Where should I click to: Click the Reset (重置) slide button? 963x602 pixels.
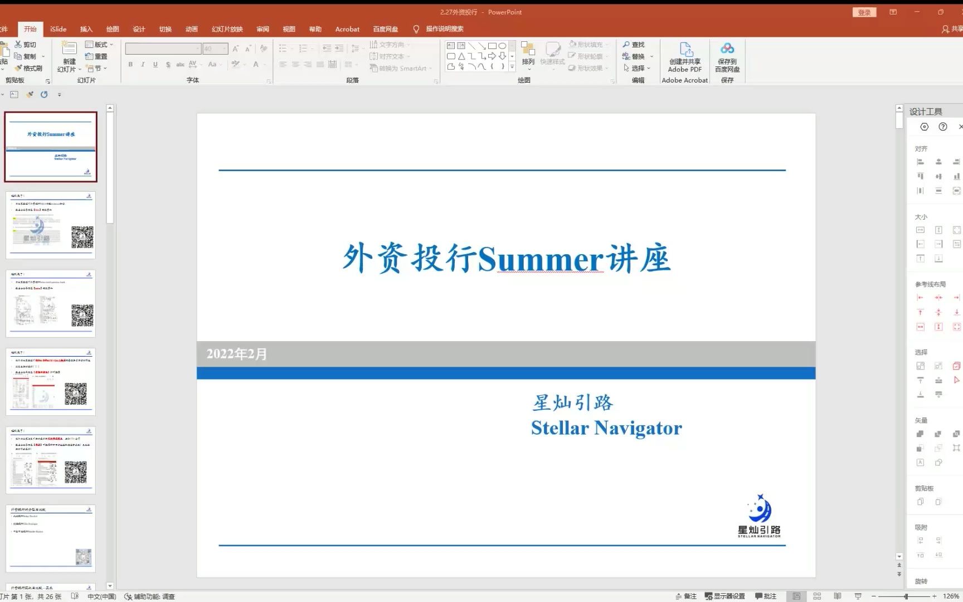point(96,56)
